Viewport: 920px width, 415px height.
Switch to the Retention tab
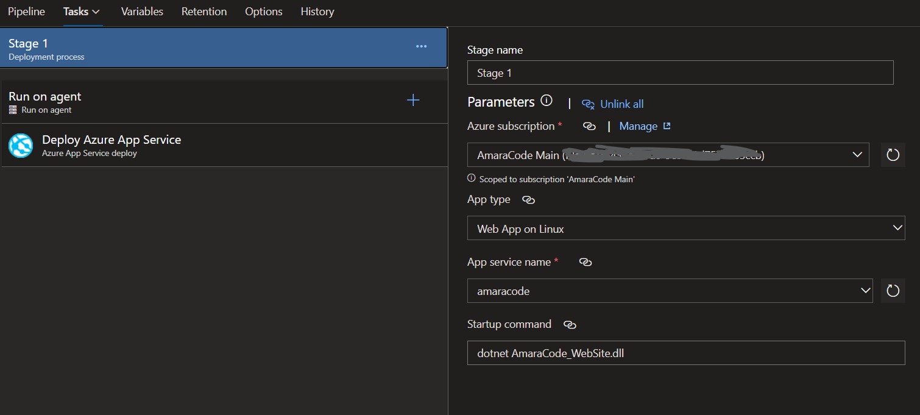204,12
